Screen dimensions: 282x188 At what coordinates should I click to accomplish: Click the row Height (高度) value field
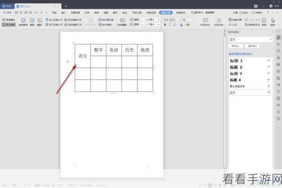tap(149, 20)
